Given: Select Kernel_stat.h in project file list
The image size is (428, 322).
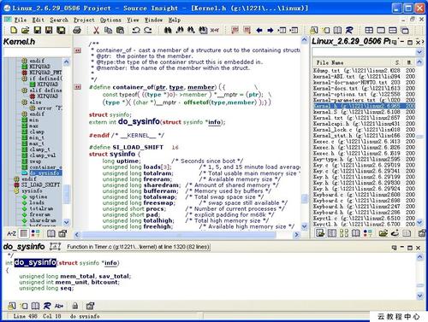Looking at the screenshot, I should (364, 136).
